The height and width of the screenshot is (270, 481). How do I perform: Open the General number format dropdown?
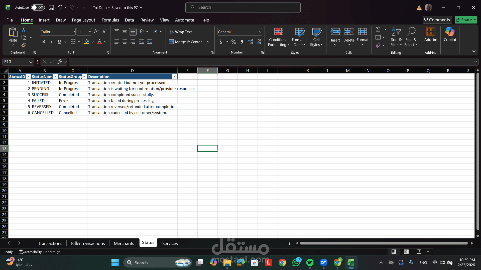pyautogui.click(x=260, y=32)
